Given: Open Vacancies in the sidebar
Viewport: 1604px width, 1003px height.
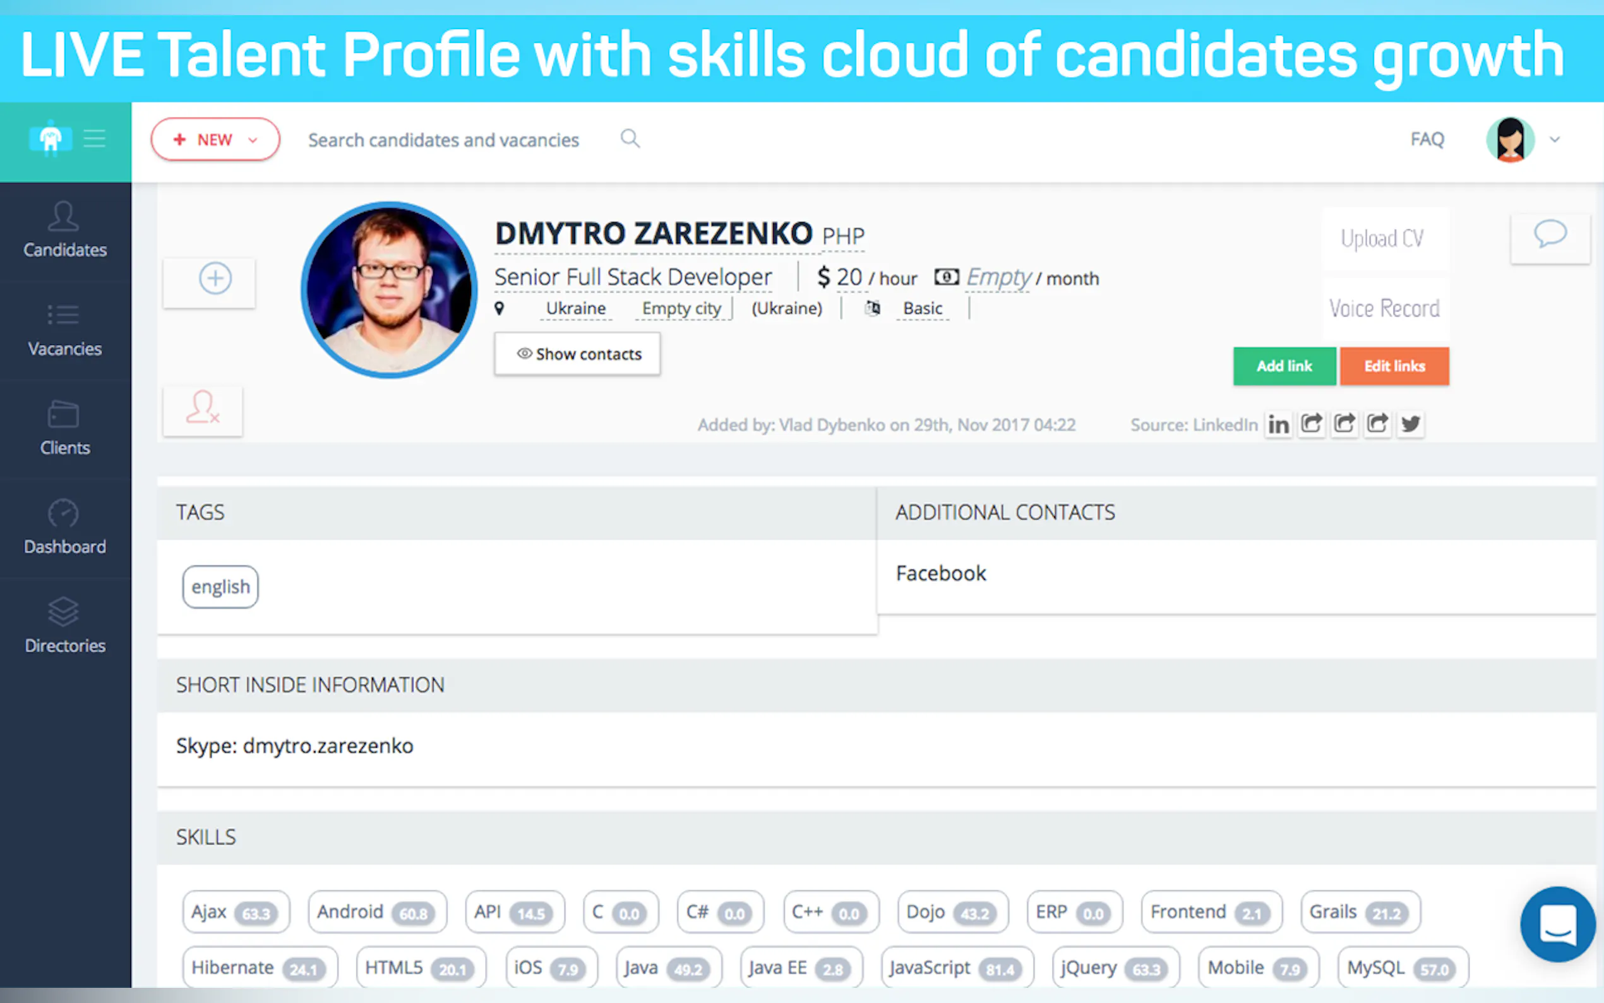Looking at the screenshot, I should coord(65,330).
